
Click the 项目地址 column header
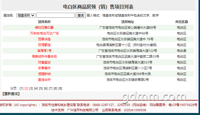pyautogui.click(x=128, y=22)
